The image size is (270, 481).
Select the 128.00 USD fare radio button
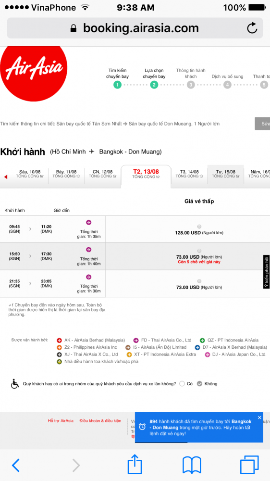click(x=199, y=227)
